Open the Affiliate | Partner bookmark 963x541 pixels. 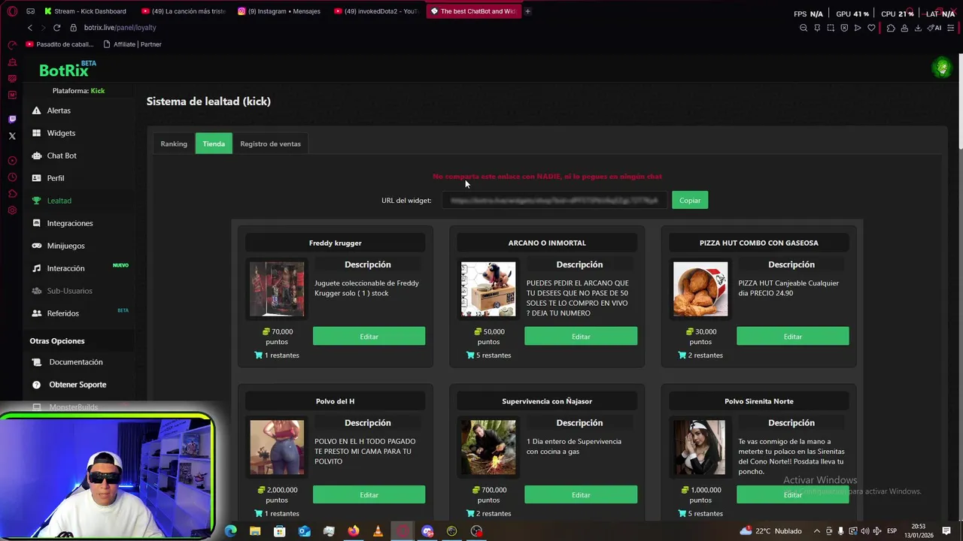(x=132, y=44)
